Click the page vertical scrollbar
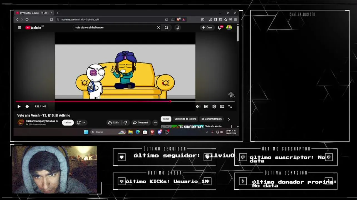This screenshot has width=357, height=200. click(238, 33)
